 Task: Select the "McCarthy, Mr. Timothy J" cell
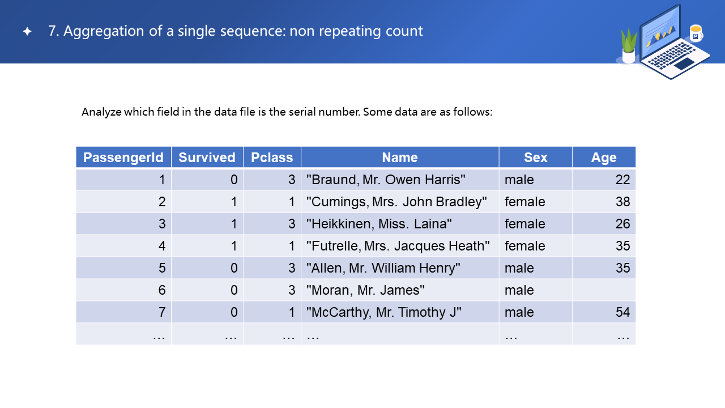[384, 312]
